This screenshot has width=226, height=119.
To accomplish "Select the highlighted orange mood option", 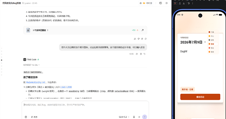I will click(213, 44).
